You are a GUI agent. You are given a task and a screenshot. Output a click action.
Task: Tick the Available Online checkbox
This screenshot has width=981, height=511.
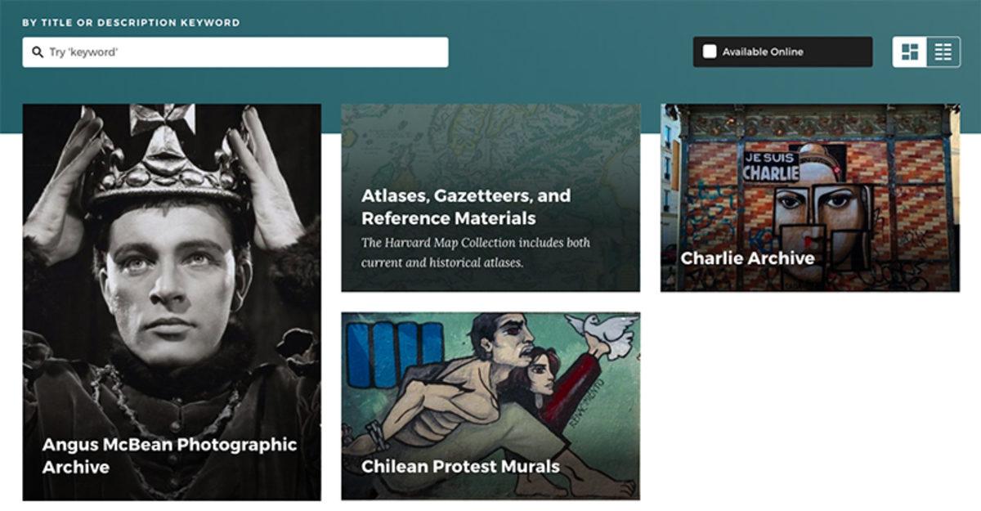point(710,52)
